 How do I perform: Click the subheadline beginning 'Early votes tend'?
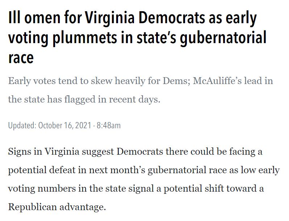pyautogui.click(x=140, y=80)
